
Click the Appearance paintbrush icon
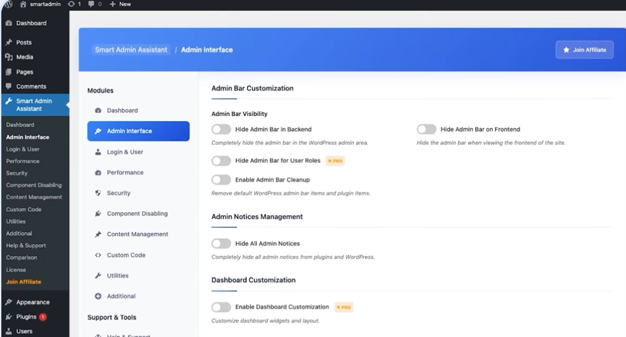pos(9,303)
